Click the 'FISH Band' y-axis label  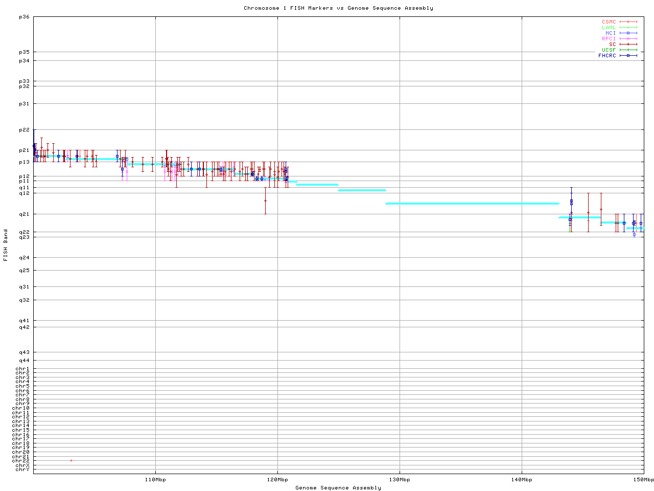(x=6, y=245)
